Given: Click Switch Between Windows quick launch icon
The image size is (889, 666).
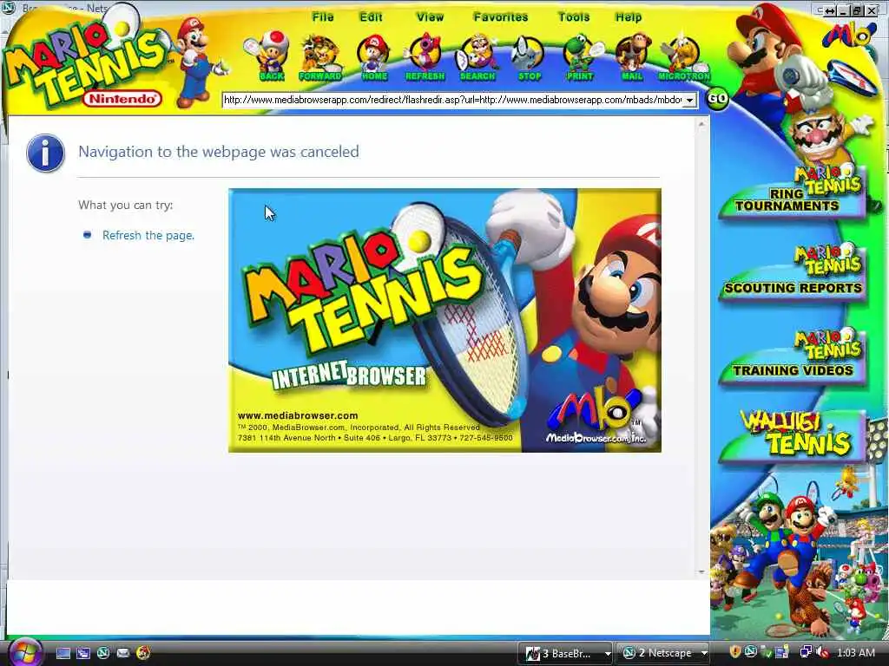Looking at the screenshot, I should 83,654.
